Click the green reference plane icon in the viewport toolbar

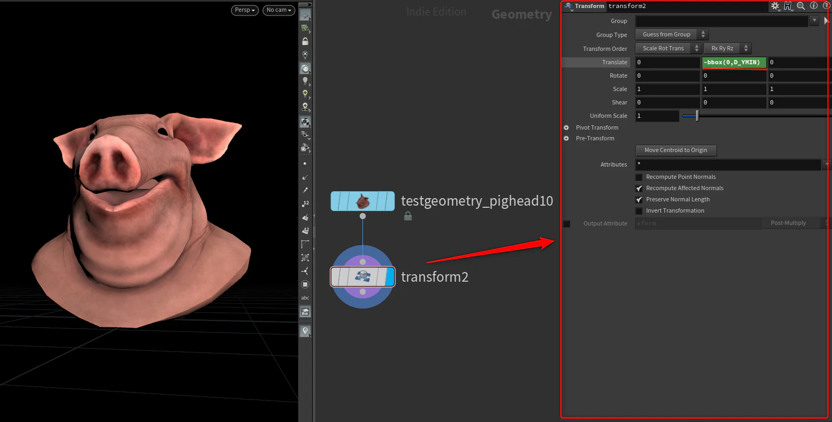tap(305, 28)
